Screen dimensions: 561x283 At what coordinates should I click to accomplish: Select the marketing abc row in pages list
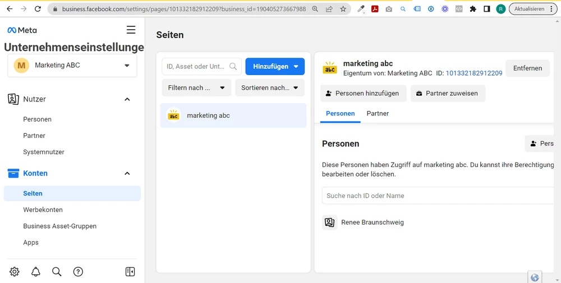point(233,115)
